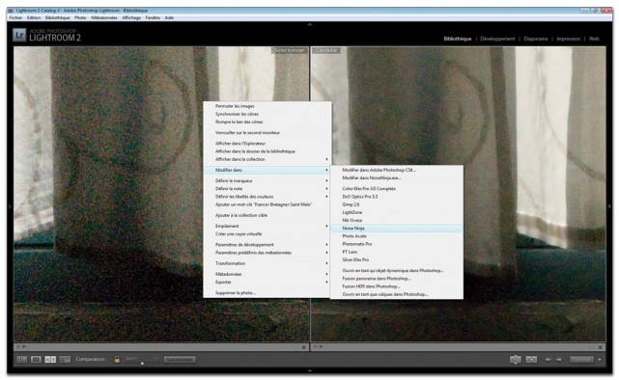This screenshot has width=619, height=380.
Task: Click the swap select and candidate icon
Action: point(515,359)
